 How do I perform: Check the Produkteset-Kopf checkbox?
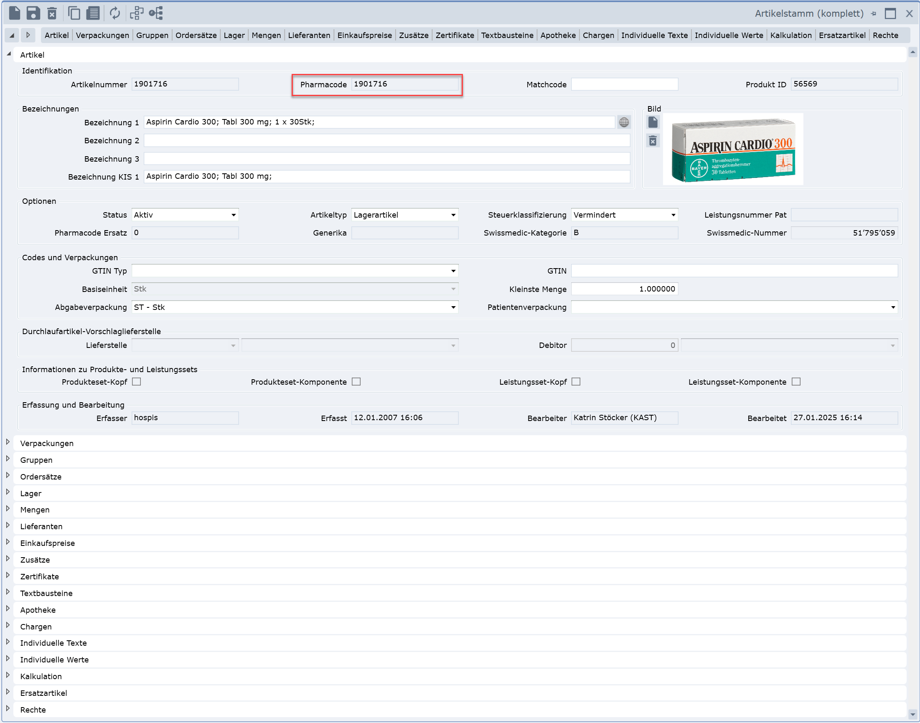pyautogui.click(x=136, y=382)
